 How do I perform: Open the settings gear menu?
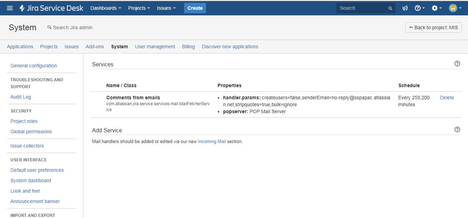[437, 8]
